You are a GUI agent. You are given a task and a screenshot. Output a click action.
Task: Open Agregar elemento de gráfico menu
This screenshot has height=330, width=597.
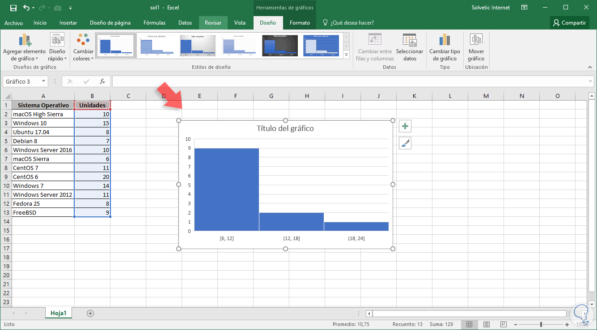coord(24,48)
